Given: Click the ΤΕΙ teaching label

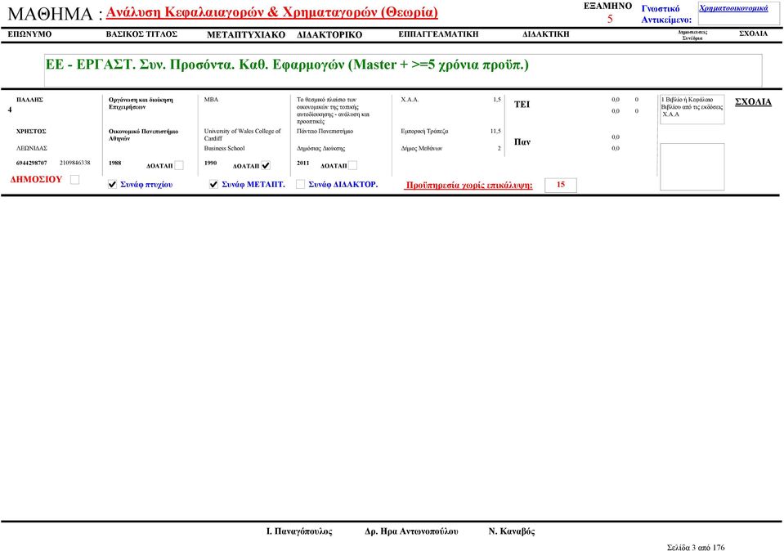Looking at the screenshot, I should click(522, 105).
